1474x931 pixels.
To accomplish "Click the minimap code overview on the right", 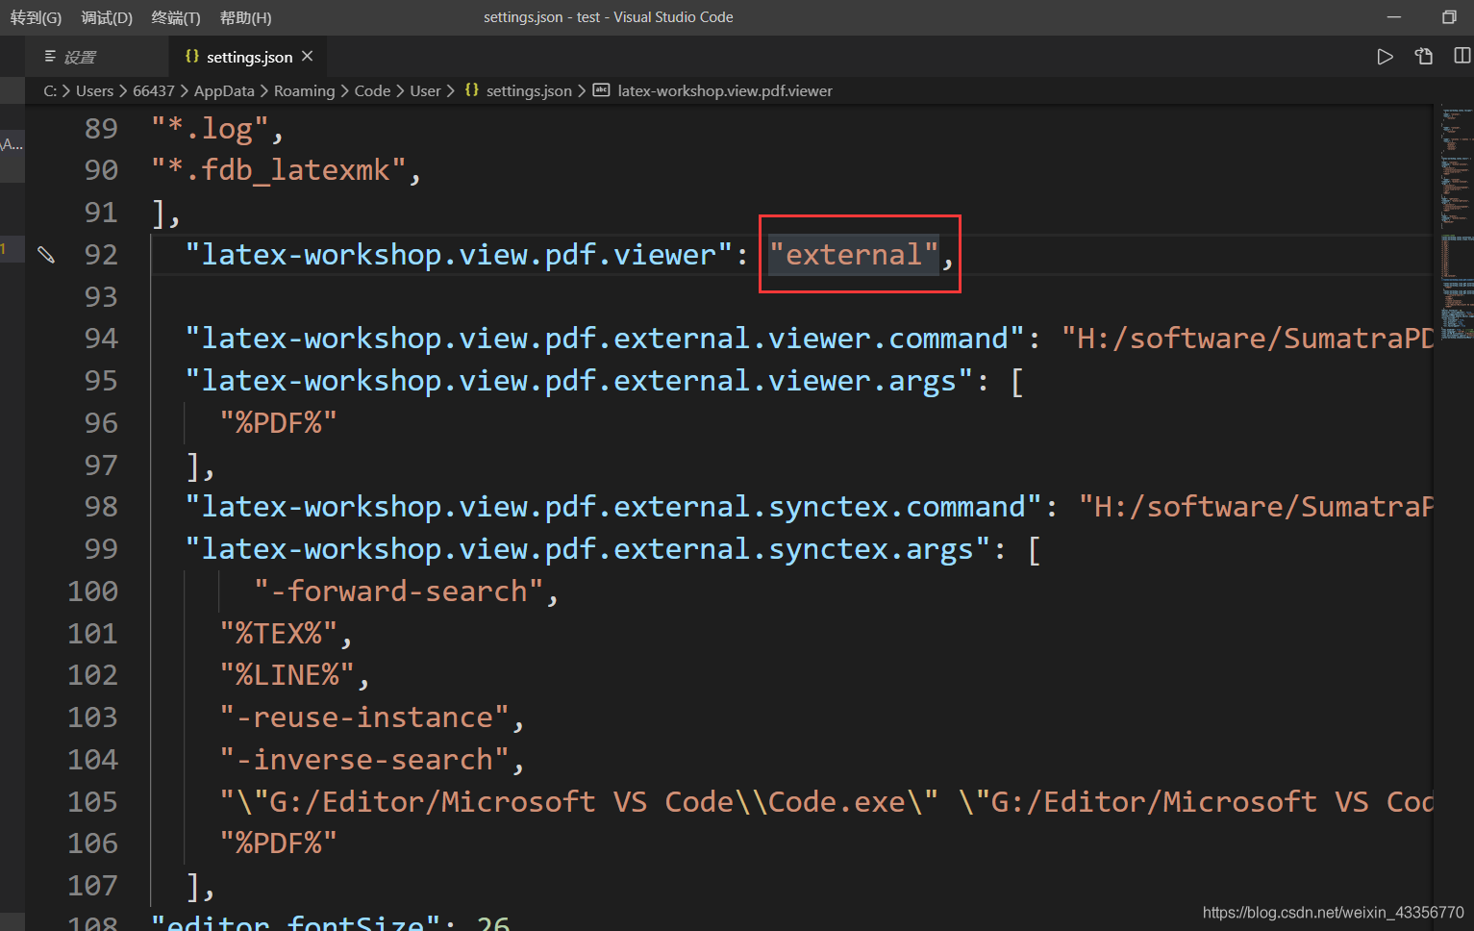I will (1455, 221).
